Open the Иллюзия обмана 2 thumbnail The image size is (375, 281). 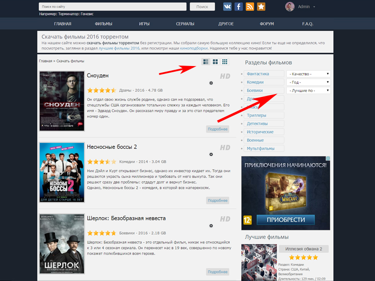point(259,262)
